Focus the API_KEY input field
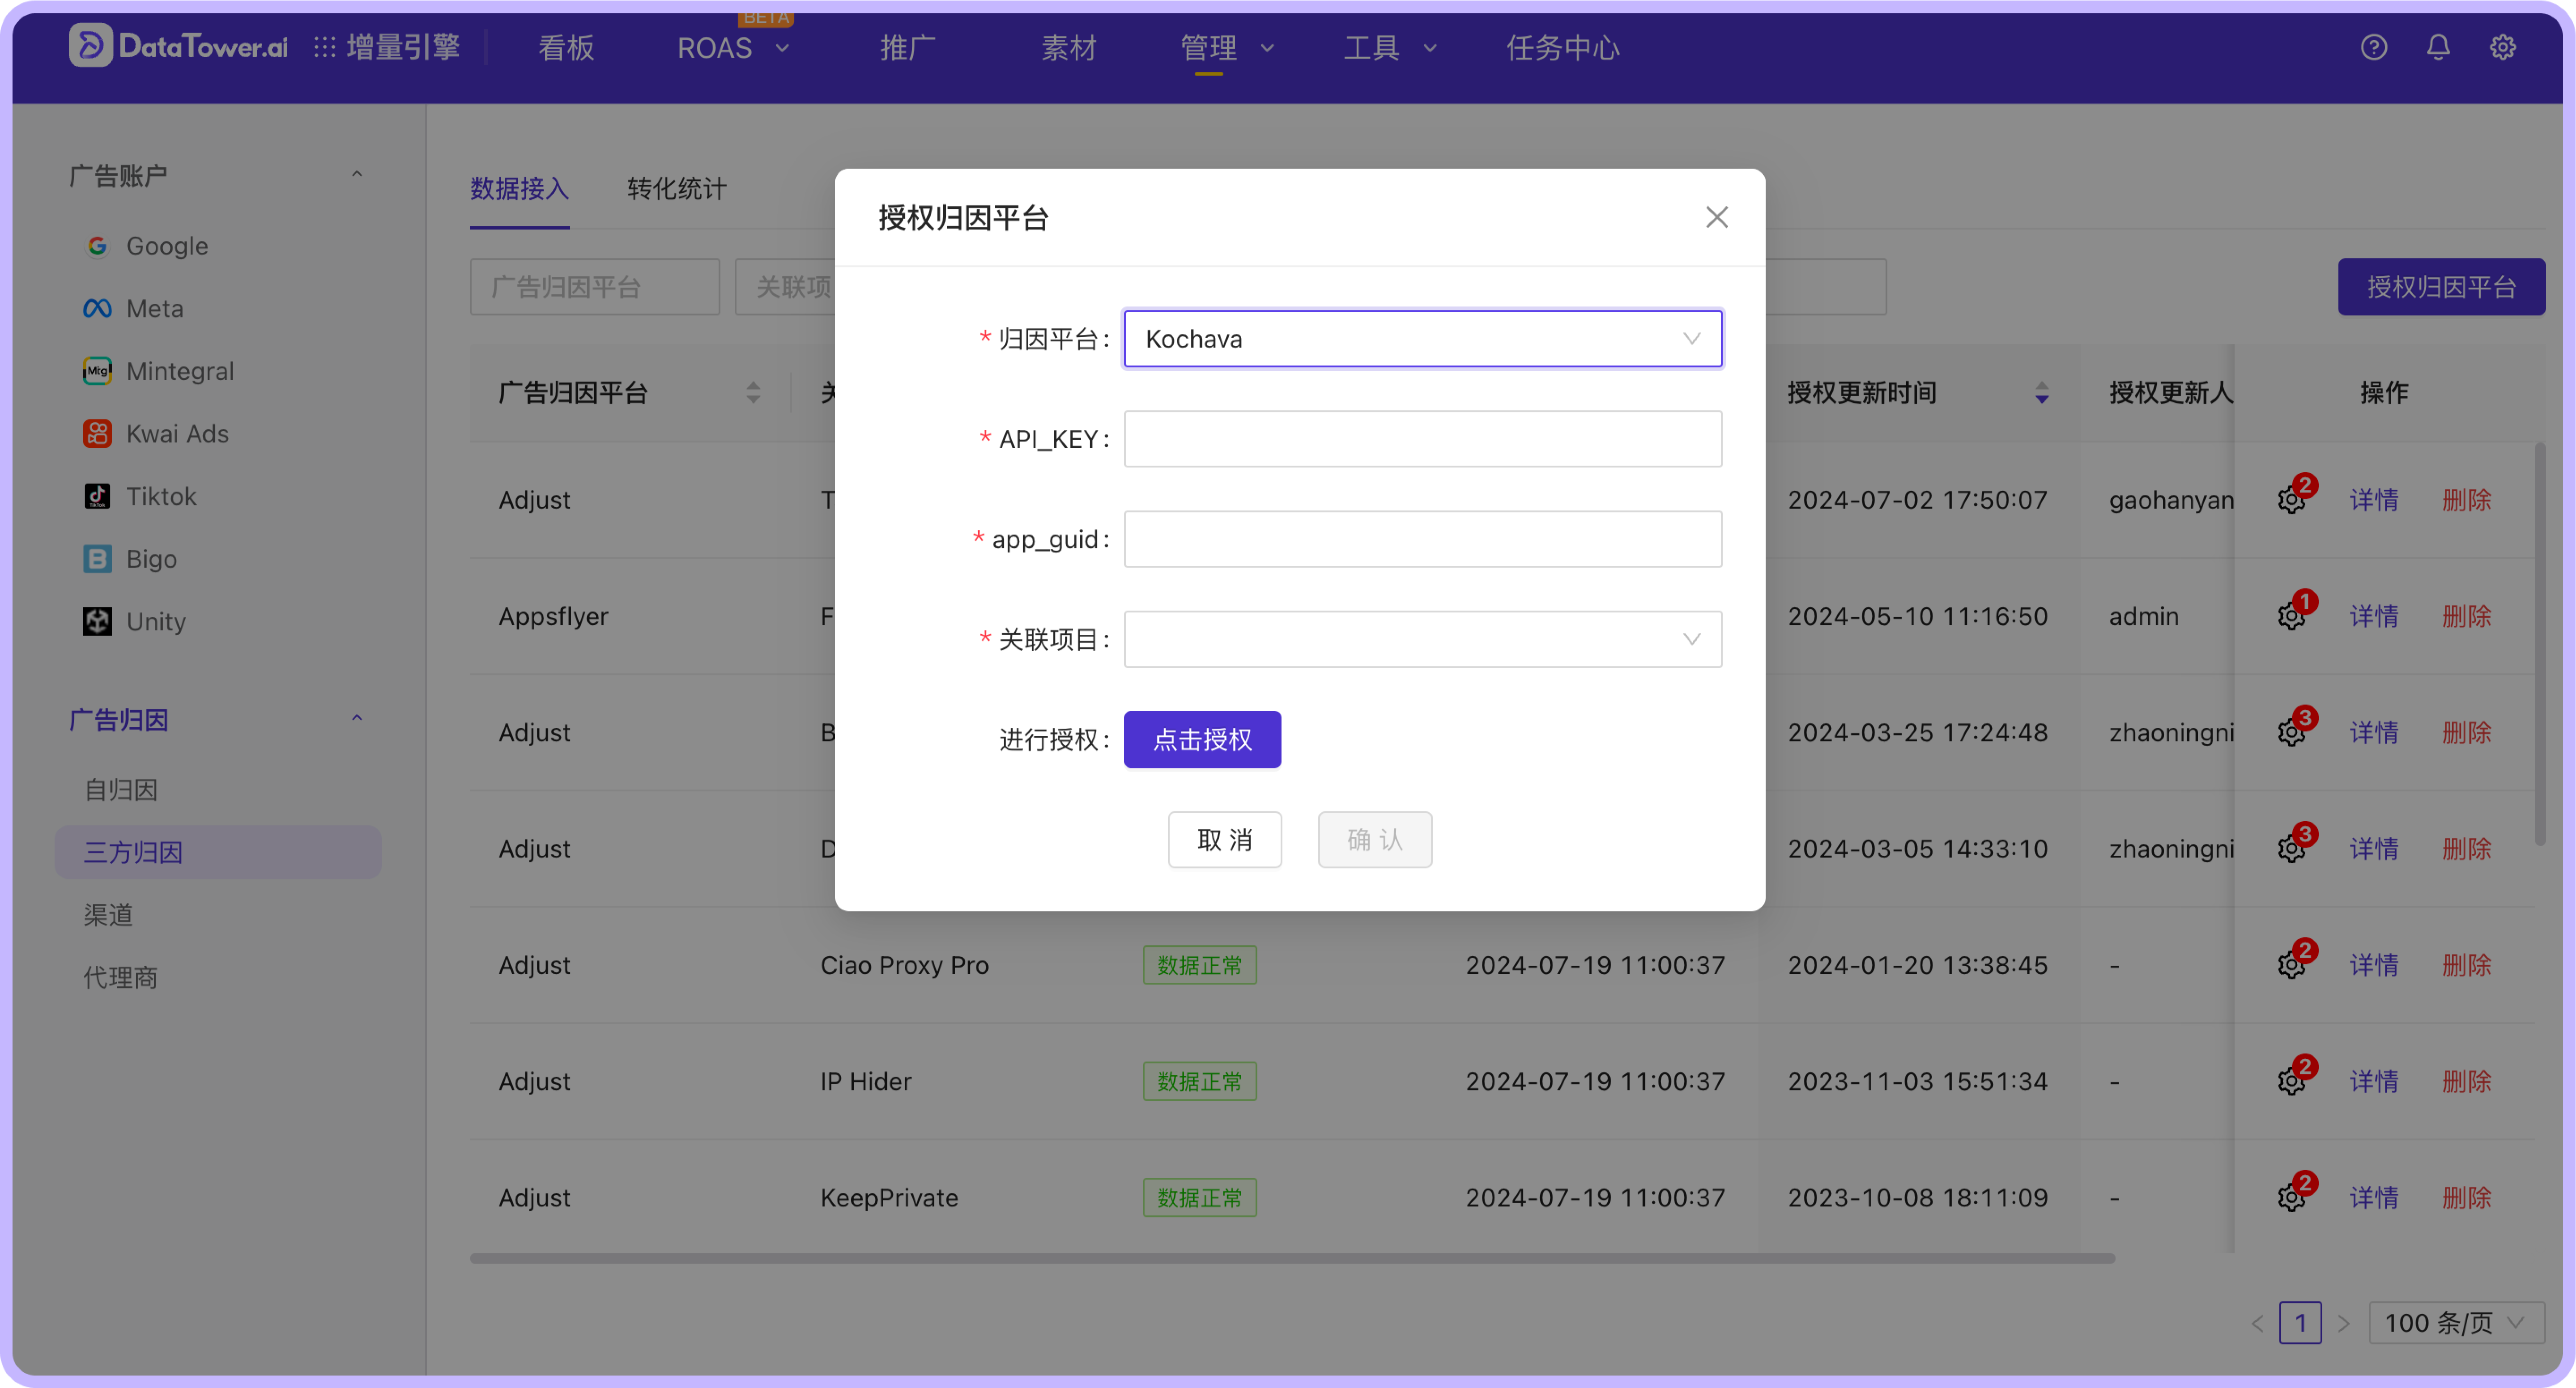Screen dimensions: 2576x1388 (x=1422, y=439)
